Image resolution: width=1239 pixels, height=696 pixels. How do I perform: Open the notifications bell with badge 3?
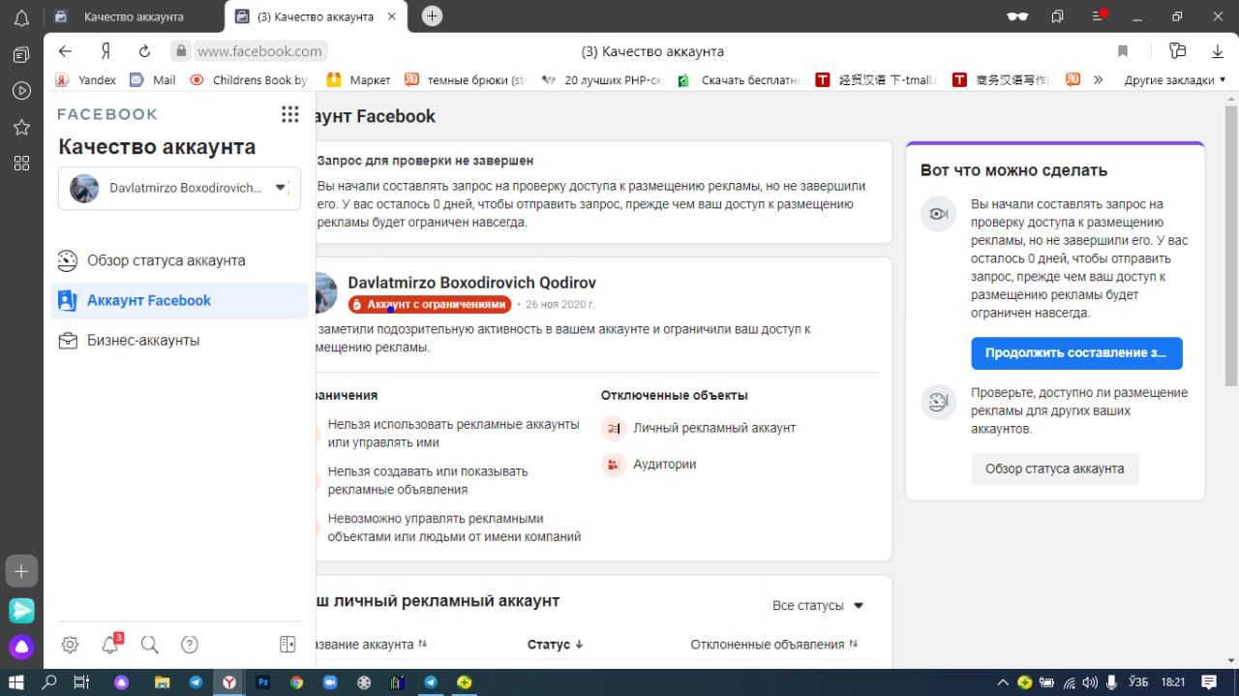click(x=110, y=645)
